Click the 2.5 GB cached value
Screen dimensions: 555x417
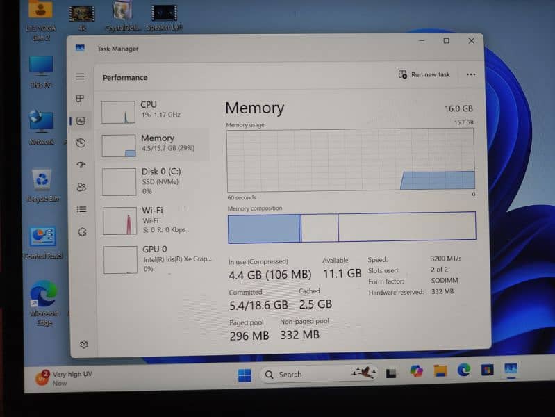(316, 304)
